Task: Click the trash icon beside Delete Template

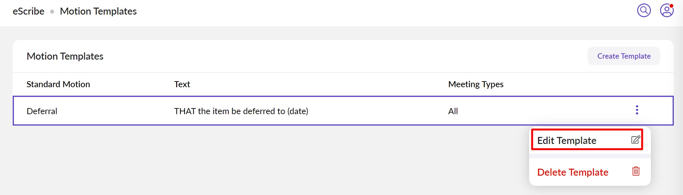Action: 636,171
